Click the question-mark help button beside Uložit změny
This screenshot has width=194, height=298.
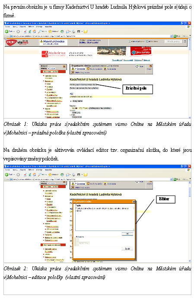(185, 41)
